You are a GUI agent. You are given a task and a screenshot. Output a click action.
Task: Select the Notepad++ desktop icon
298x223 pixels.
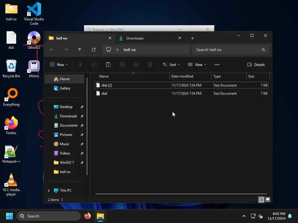click(11, 154)
